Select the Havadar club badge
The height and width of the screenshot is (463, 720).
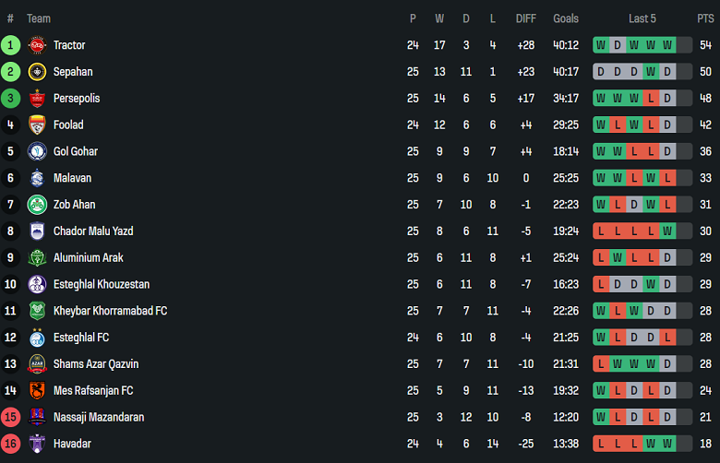coord(37,444)
